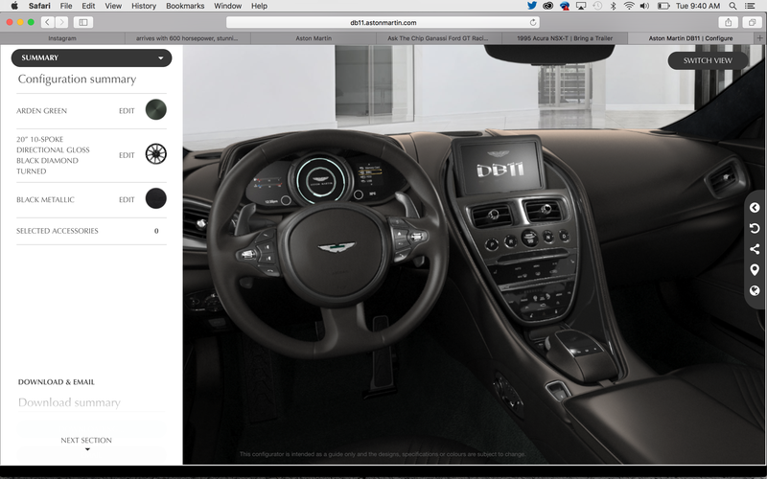Select the Aston Martin DB11 Configure tab

click(690, 38)
